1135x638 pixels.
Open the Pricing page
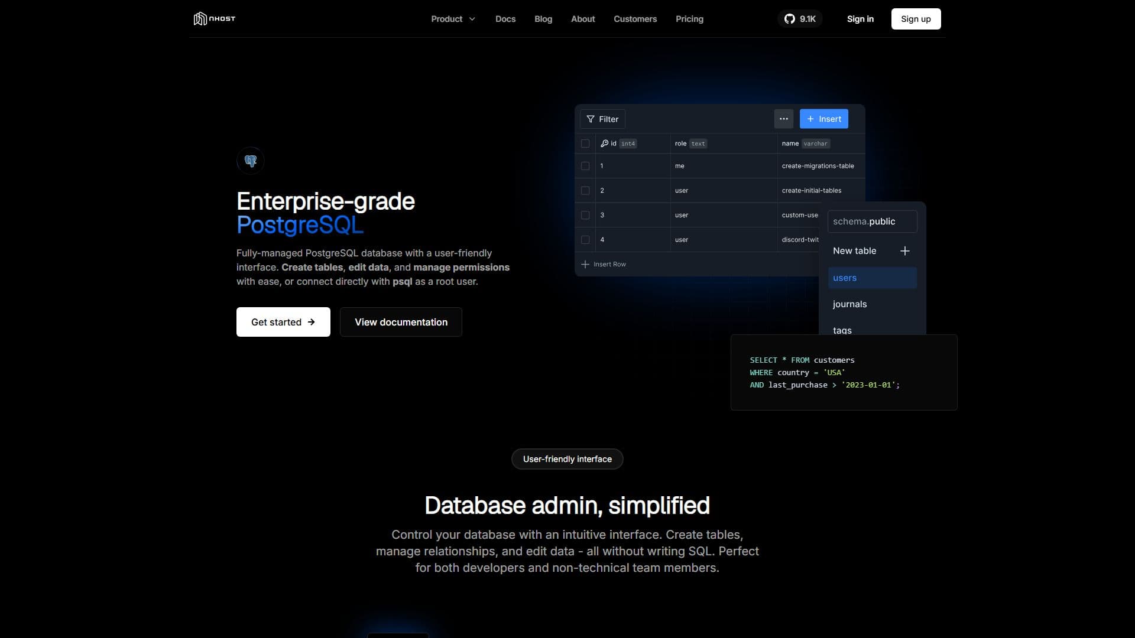tap(689, 19)
